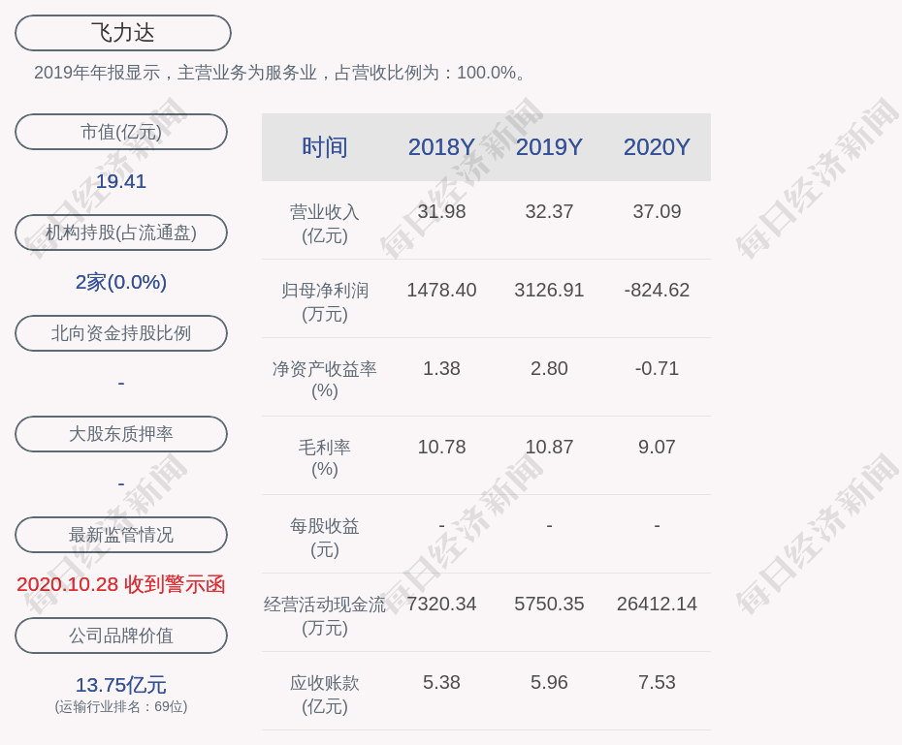Click the brand value 13.75亿元

[121, 685]
